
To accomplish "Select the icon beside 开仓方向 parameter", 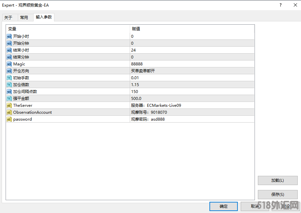I will (9, 71).
